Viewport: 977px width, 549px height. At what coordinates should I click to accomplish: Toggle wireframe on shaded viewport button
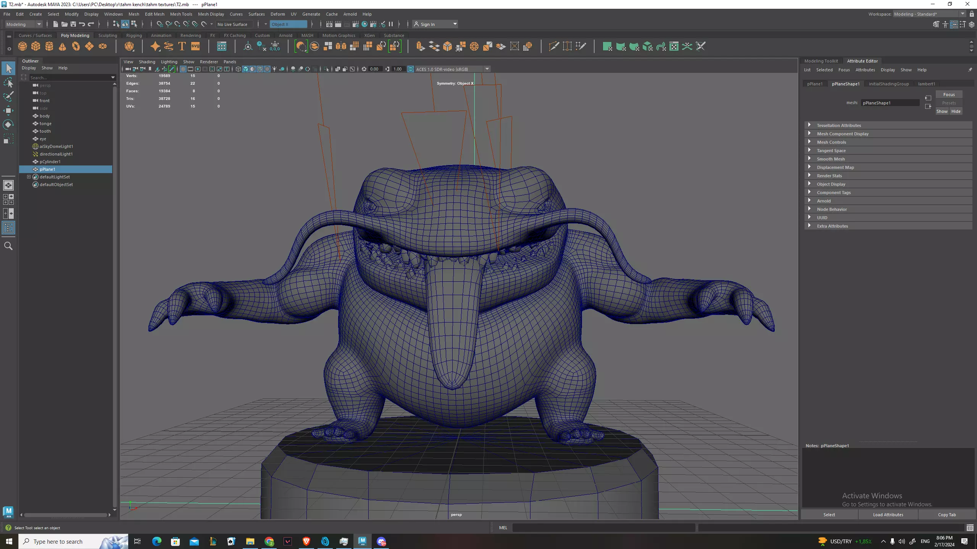coord(260,69)
